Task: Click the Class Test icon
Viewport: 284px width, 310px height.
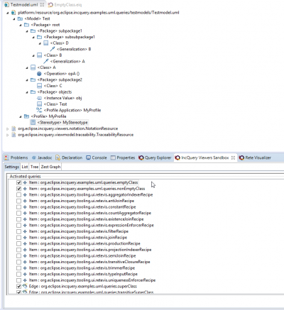Action: click(39, 104)
